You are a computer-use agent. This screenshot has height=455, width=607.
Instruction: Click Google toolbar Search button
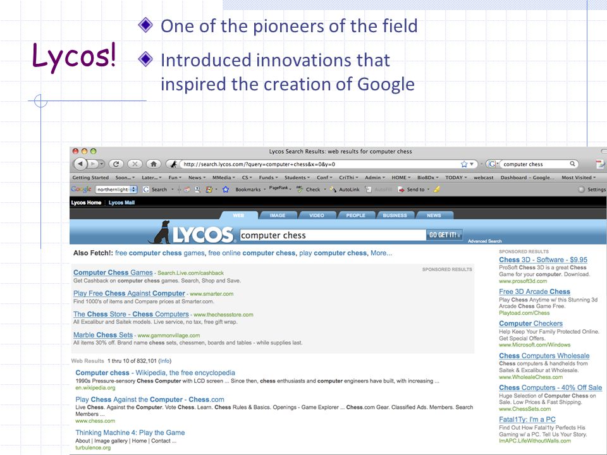click(155, 190)
